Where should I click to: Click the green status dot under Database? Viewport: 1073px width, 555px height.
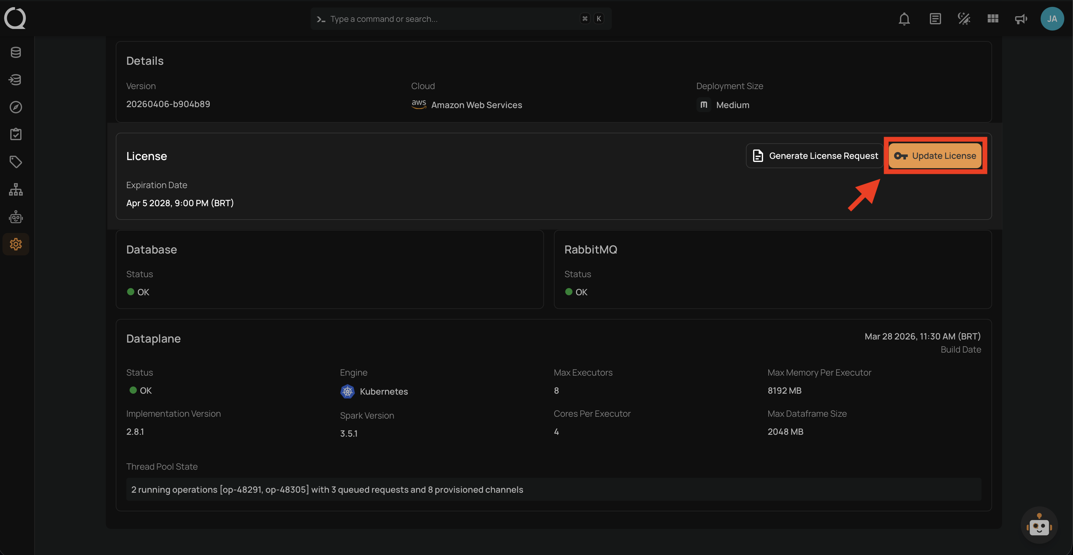click(130, 292)
